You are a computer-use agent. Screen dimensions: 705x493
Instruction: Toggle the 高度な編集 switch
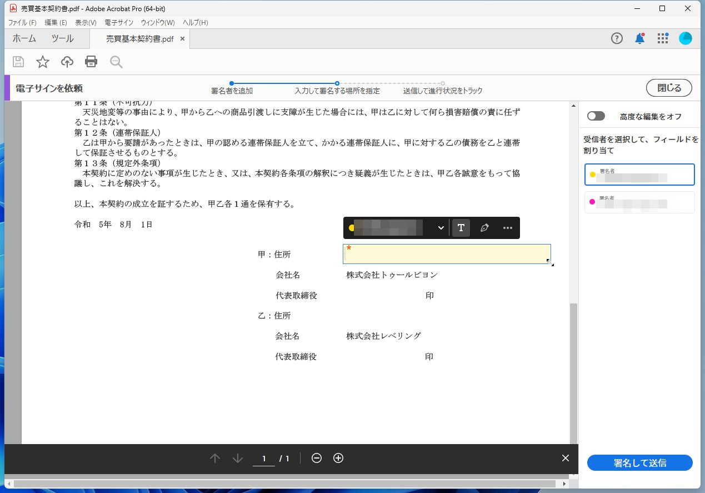coord(596,115)
